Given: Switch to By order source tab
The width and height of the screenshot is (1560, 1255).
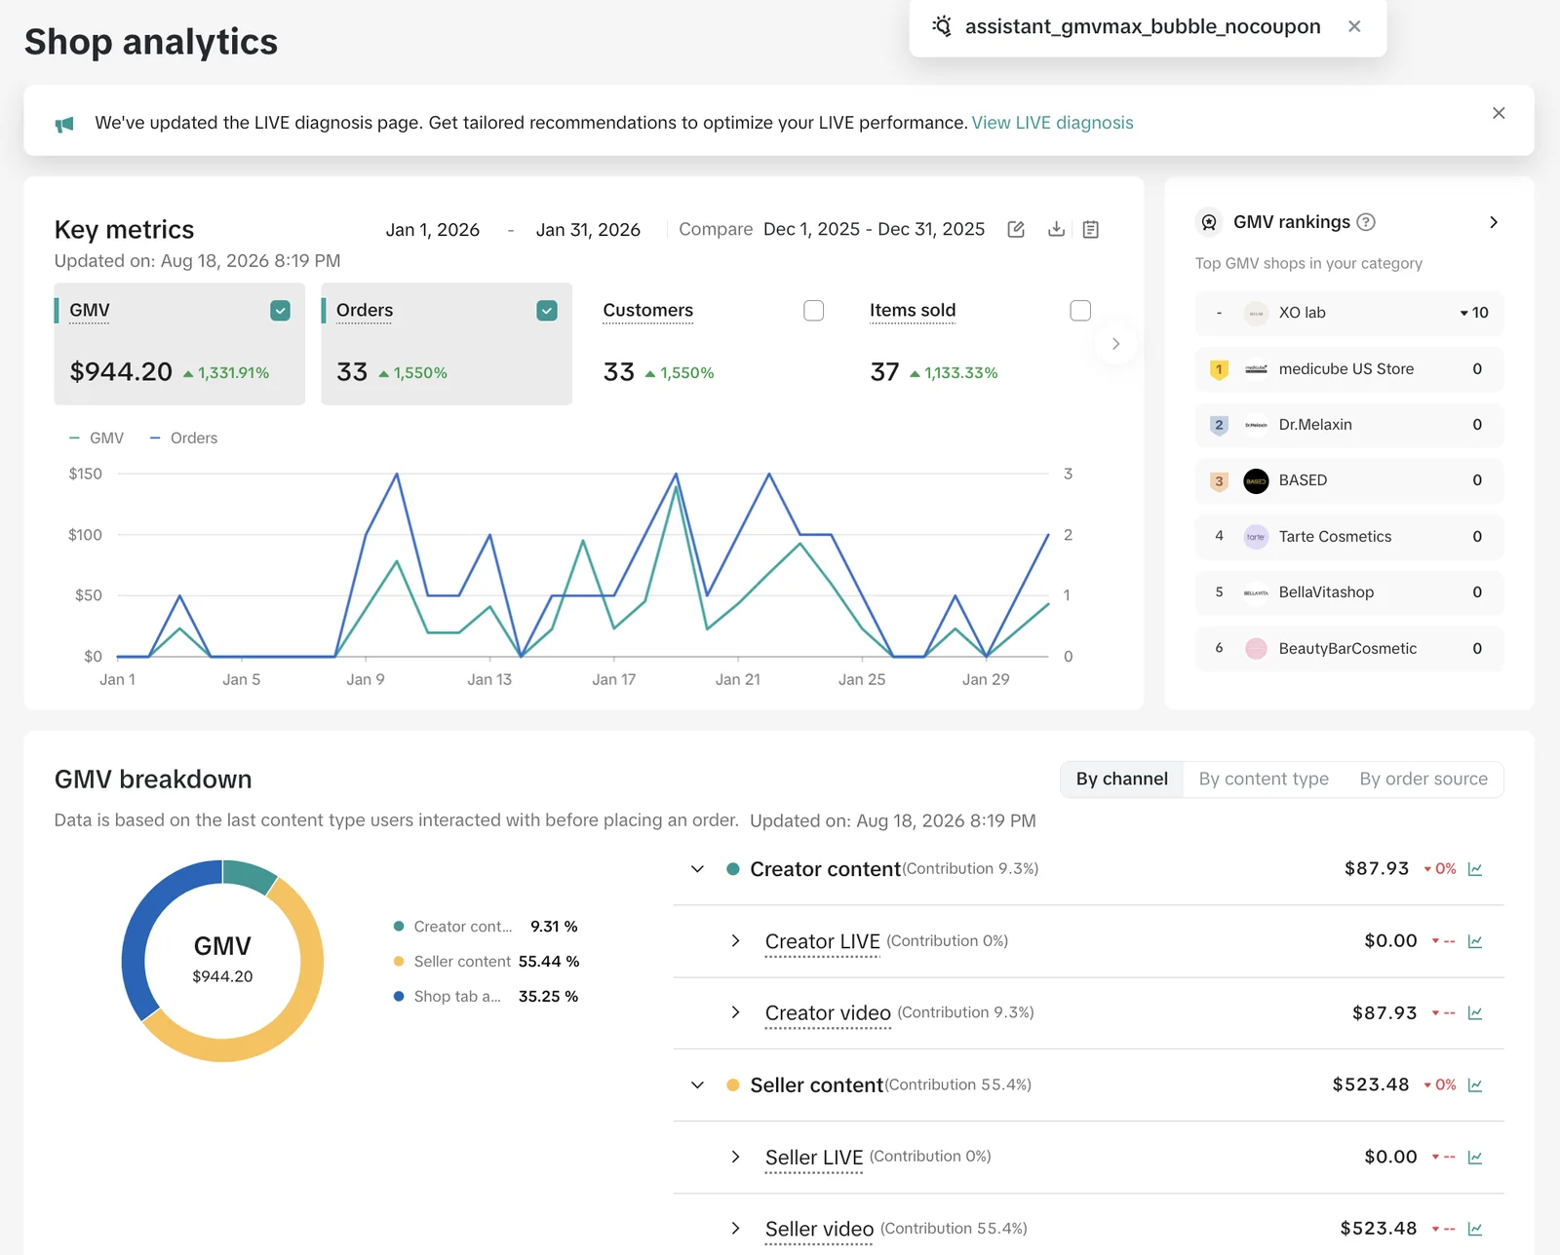Looking at the screenshot, I should pos(1423,780).
